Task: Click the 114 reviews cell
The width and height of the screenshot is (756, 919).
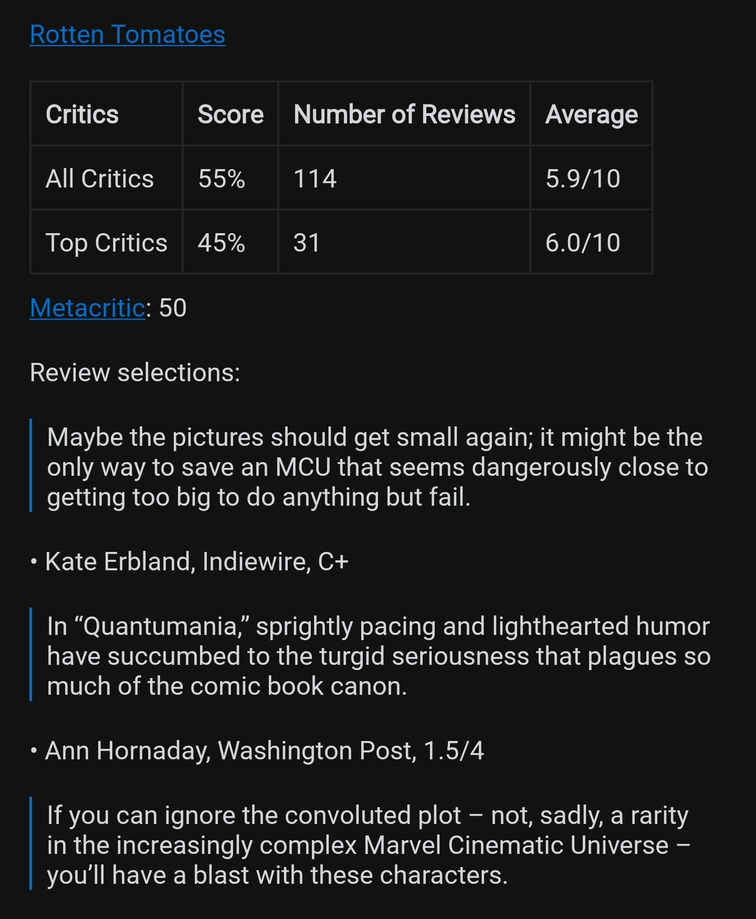Action: point(315,179)
